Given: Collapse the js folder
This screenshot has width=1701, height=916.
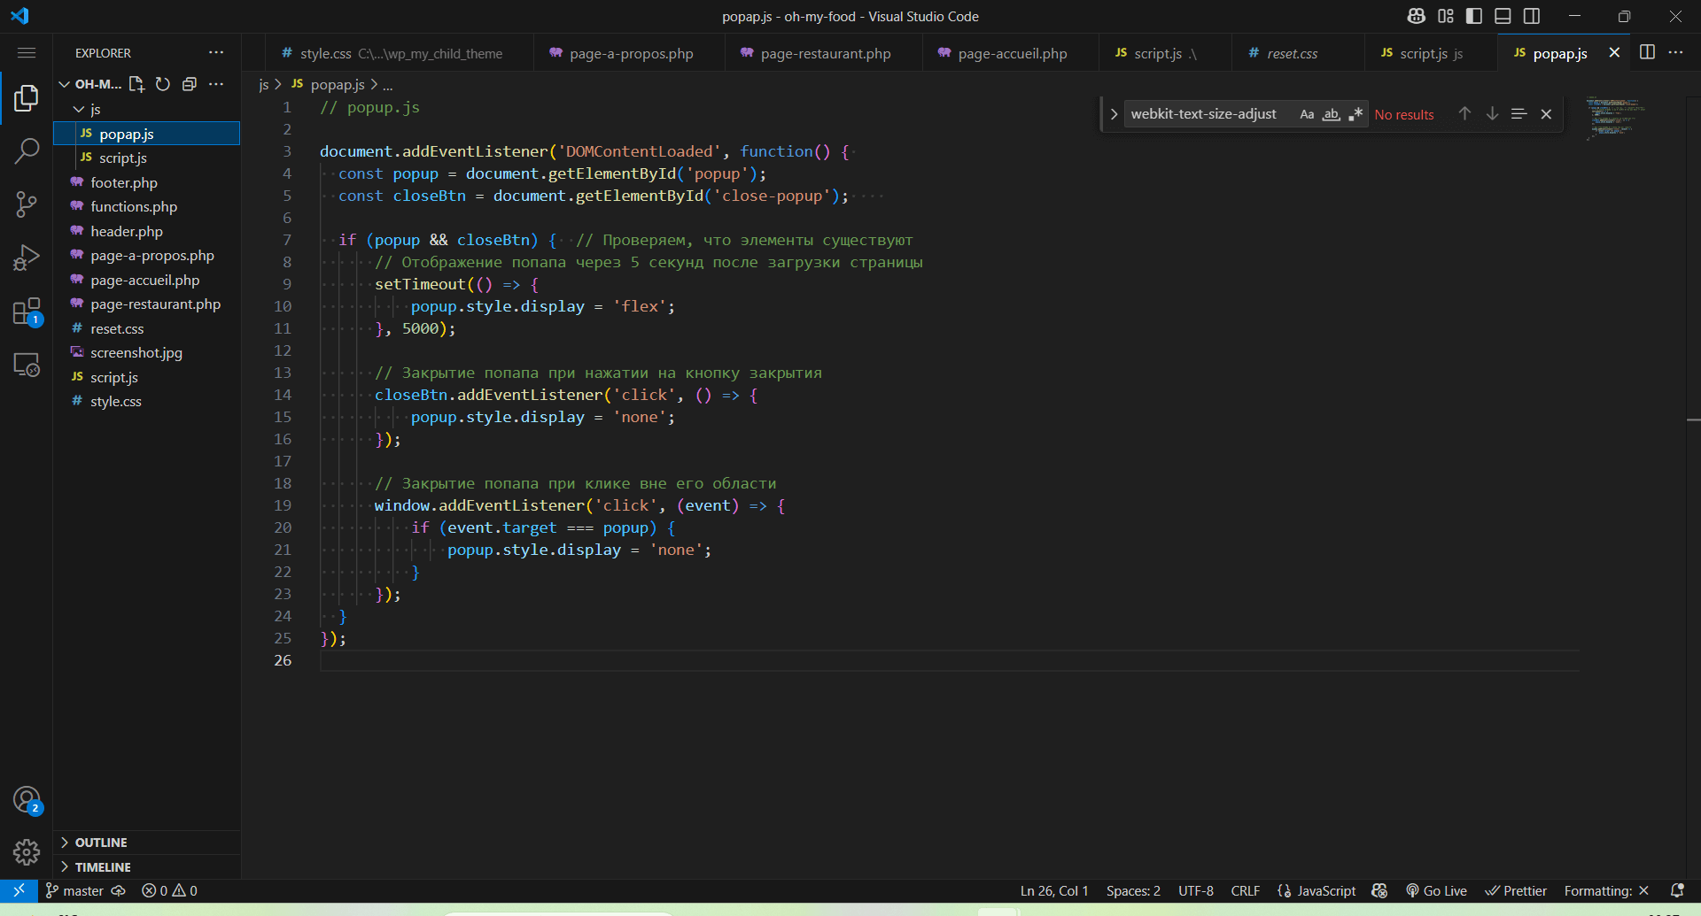Looking at the screenshot, I should coord(79,109).
